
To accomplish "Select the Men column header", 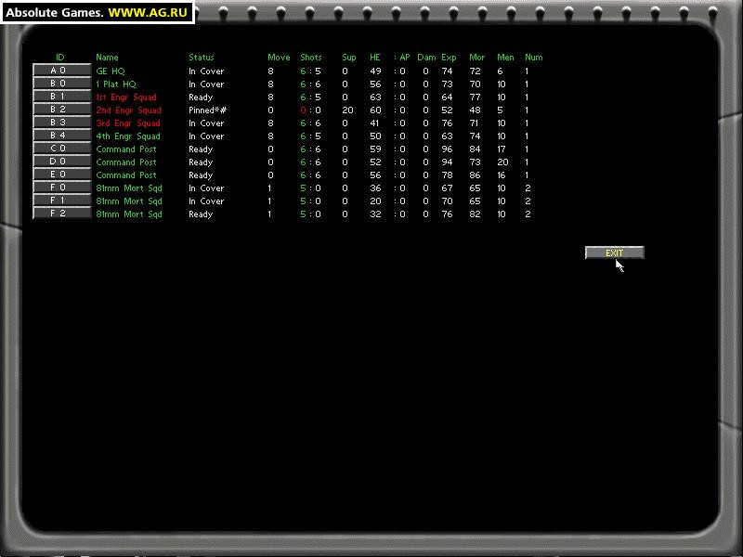I will point(505,58).
